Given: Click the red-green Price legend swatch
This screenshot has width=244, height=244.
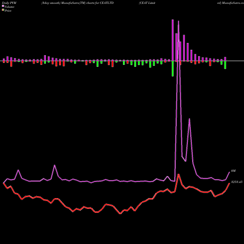Looking at the screenshot, I should tap(3, 10).
